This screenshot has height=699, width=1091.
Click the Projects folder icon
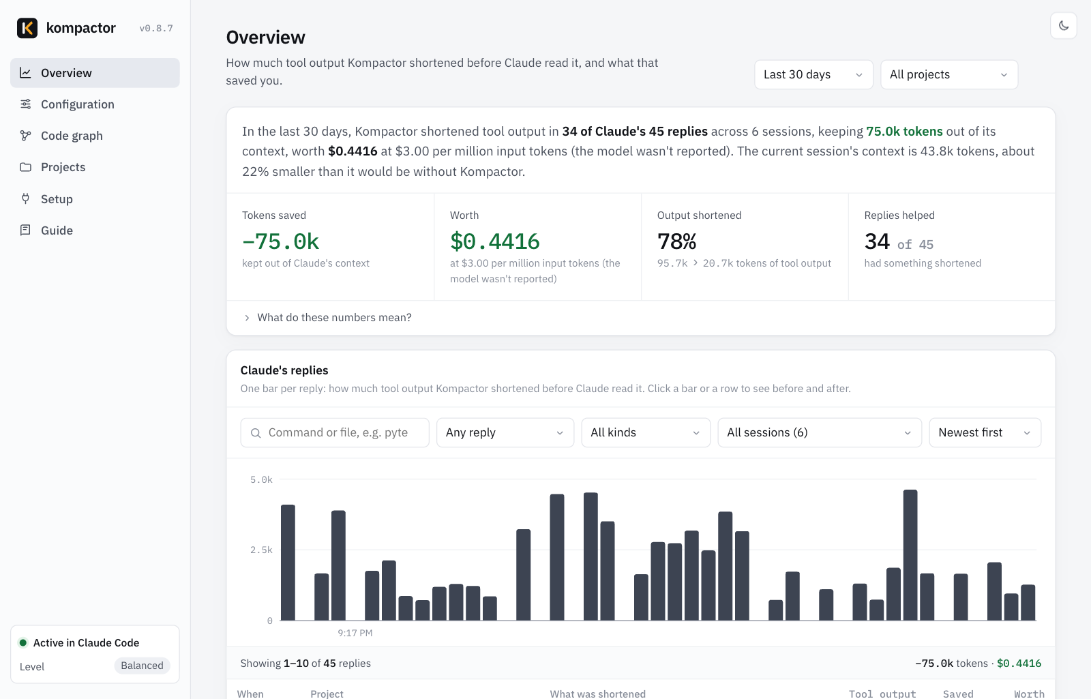[25, 167]
